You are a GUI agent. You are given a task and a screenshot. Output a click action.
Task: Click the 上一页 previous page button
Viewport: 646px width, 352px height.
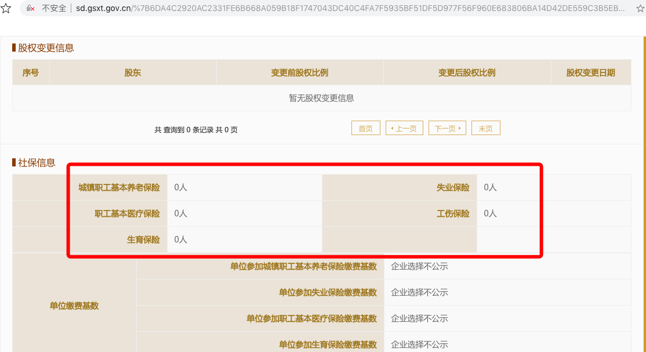[405, 128]
